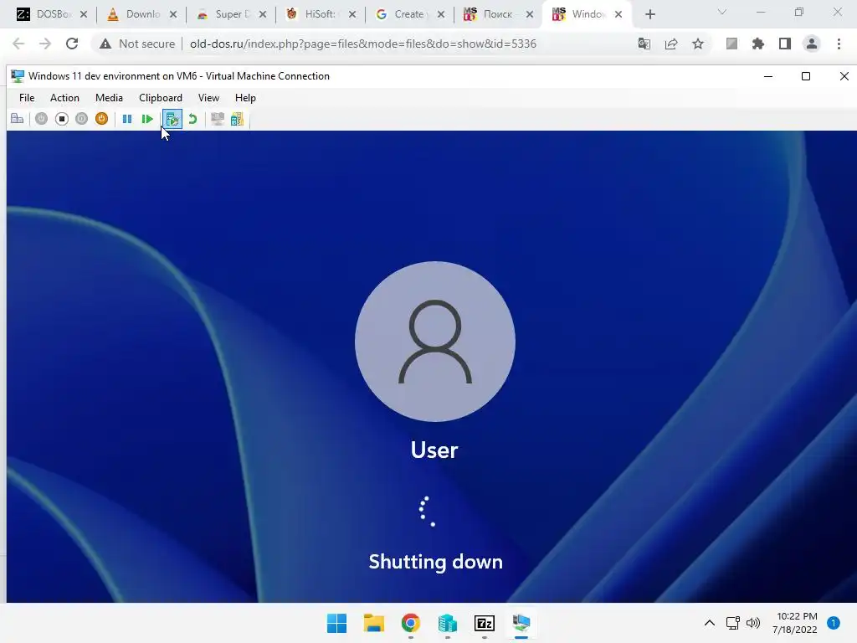Close the DOSBox tab
This screenshot has width=857, height=643.
point(84,14)
